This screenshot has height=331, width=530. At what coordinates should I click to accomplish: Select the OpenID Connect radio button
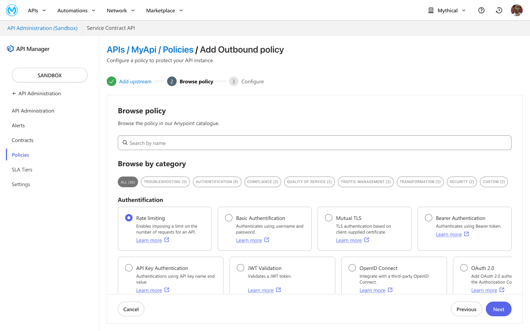(352, 268)
